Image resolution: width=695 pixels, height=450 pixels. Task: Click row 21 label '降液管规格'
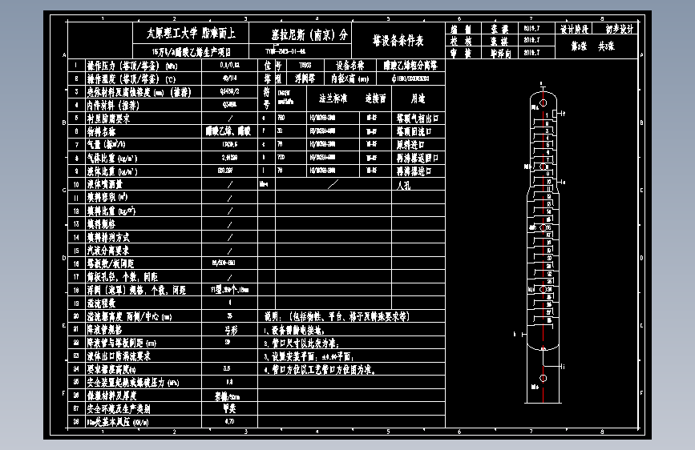click(104, 330)
